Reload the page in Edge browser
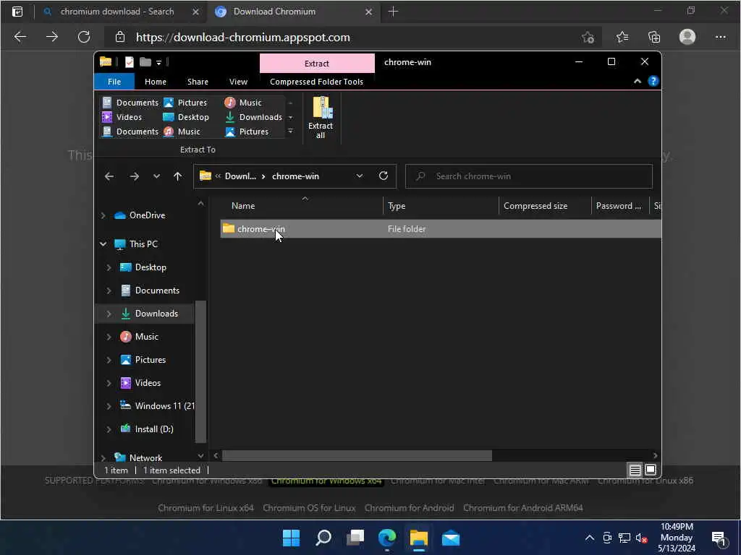 (84, 37)
